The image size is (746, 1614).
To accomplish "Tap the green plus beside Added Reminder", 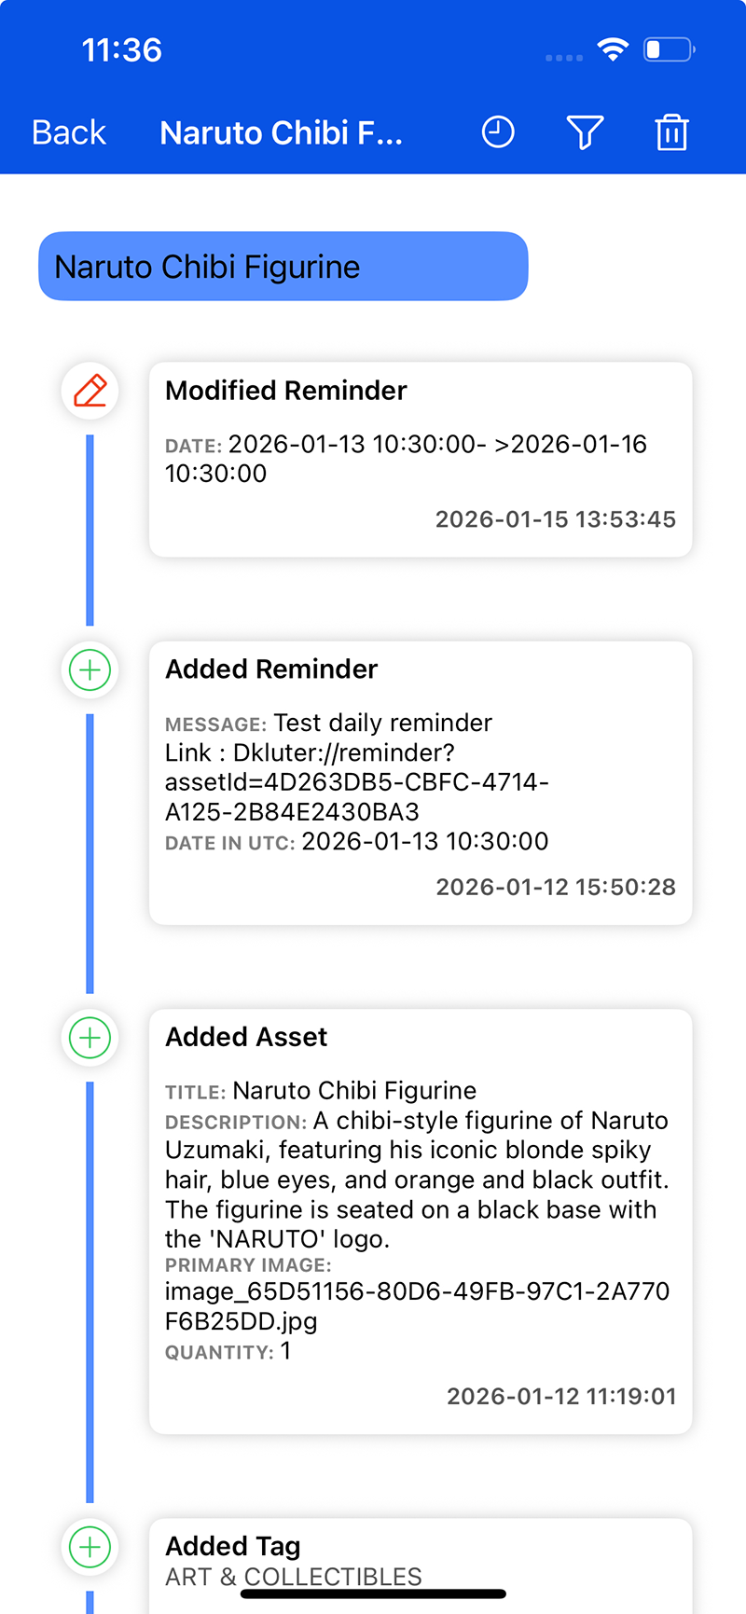I will click(x=90, y=669).
